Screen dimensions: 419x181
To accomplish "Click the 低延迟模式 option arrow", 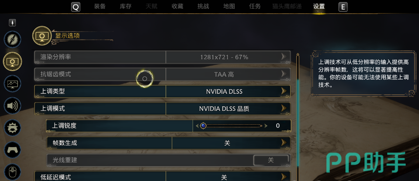I will (x=284, y=177).
